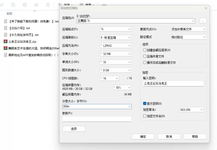The image size is (217, 150).
Task: Enable 加密文件名 checkbox
Action: (x=145, y=116)
